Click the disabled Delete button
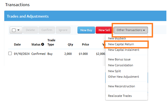168x107 pixels. (30, 30)
